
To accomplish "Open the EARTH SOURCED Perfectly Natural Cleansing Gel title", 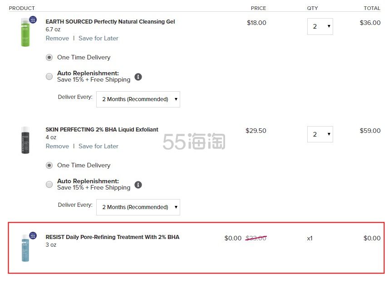I will pos(110,22).
